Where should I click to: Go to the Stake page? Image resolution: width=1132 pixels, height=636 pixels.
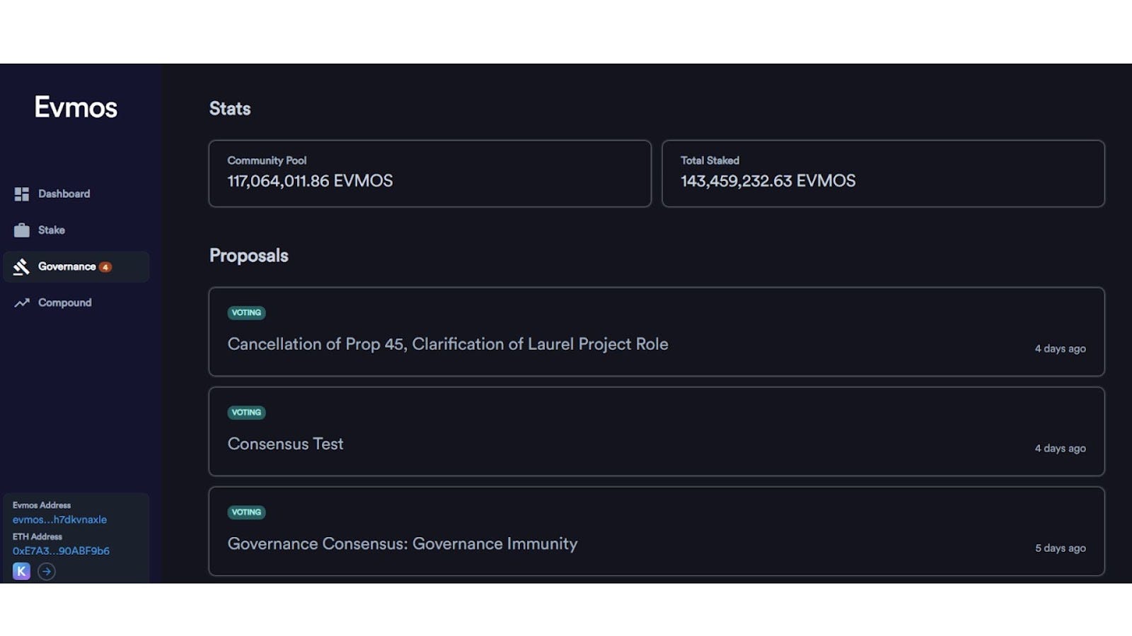[51, 230]
